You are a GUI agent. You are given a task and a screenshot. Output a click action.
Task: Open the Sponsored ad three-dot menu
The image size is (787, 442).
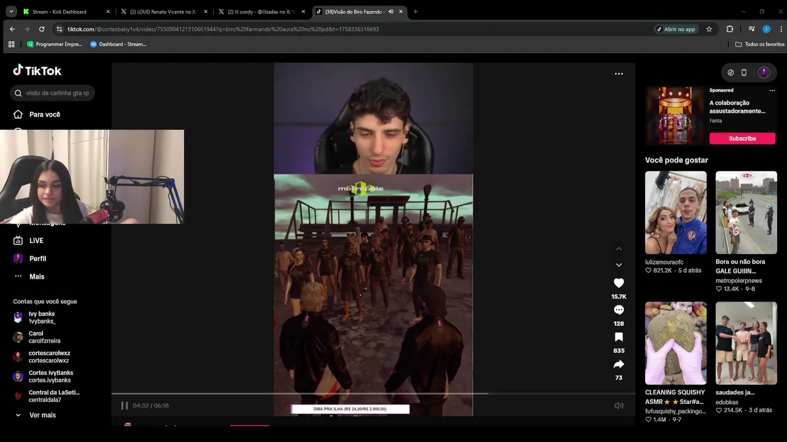(x=772, y=90)
